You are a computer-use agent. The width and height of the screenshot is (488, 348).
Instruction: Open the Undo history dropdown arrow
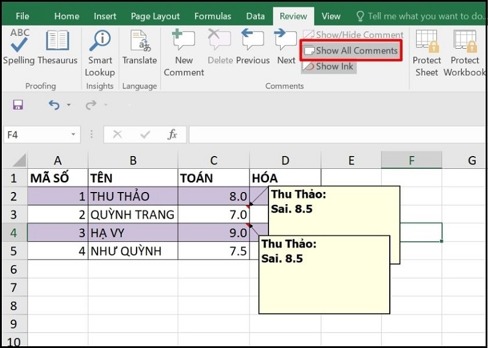(x=68, y=105)
